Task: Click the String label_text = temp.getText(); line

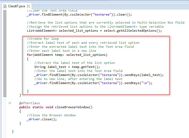Action: tap(67, 67)
